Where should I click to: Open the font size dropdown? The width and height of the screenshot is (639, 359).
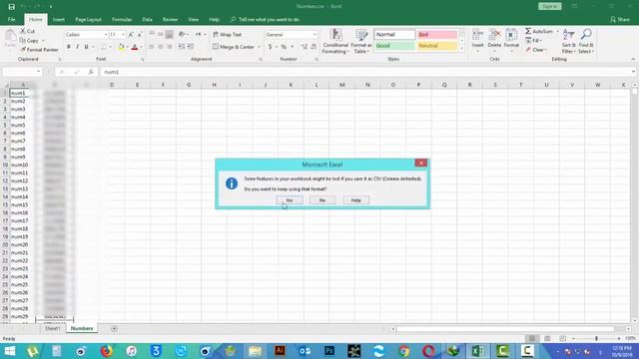coord(123,35)
